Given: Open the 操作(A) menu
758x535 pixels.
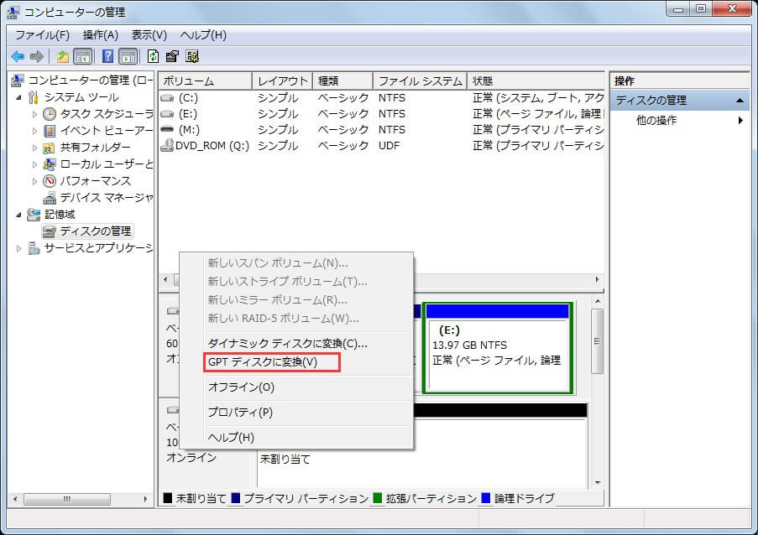Looking at the screenshot, I should coord(100,35).
